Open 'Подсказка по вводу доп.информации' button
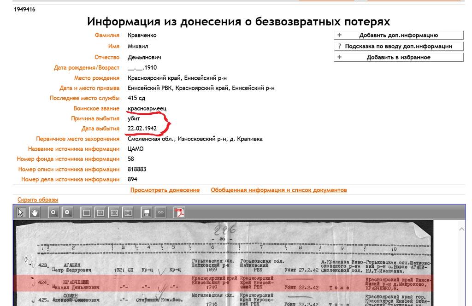 tap(399, 46)
